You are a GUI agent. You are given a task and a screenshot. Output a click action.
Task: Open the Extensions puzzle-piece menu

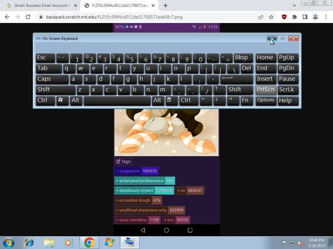coord(295,17)
